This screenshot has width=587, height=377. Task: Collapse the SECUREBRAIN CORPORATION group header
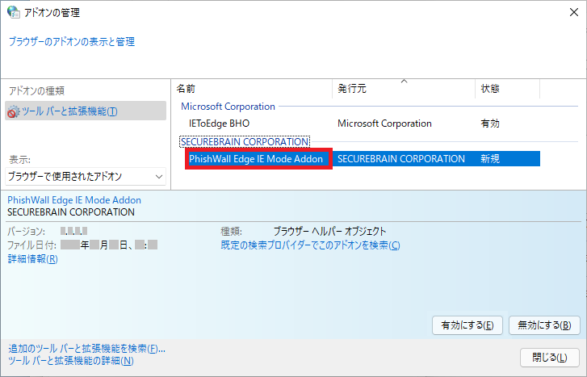(x=245, y=141)
